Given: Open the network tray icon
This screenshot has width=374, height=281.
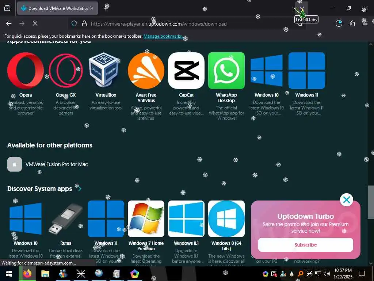Looking at the screenshot, I should pyautogui.click(x=318, y=274).
